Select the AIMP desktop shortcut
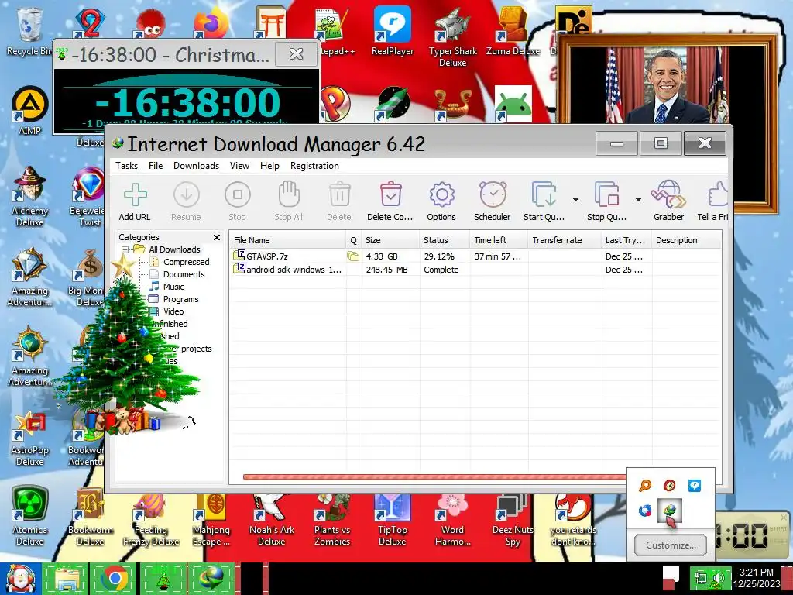793x595 pixels. point(30,111)
